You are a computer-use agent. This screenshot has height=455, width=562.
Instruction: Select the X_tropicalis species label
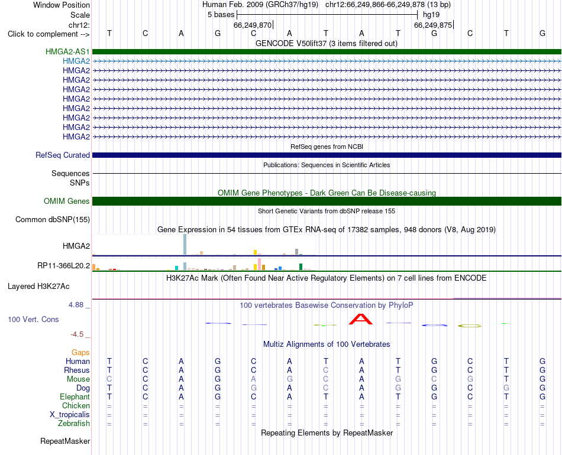click(70, 415)
